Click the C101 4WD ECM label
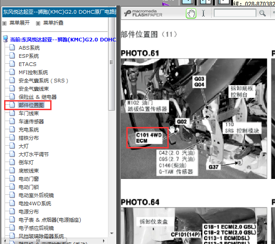The image size is (275, 244). coord(149,138)
